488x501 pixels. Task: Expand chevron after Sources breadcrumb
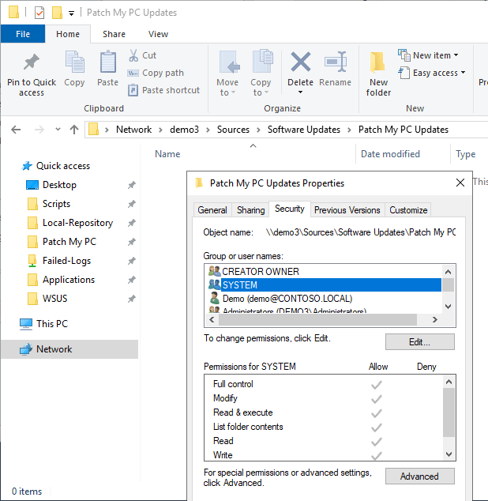coord(258,130)
